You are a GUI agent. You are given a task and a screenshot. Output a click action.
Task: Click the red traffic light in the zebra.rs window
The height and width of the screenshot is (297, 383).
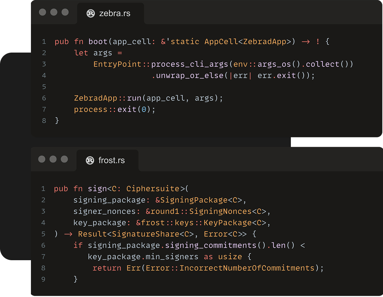click(42, 12)
